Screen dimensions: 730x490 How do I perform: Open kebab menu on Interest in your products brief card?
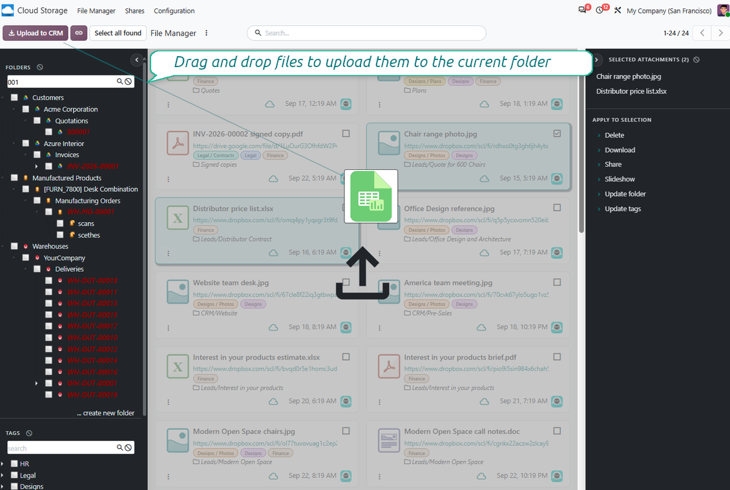point(379,402)
